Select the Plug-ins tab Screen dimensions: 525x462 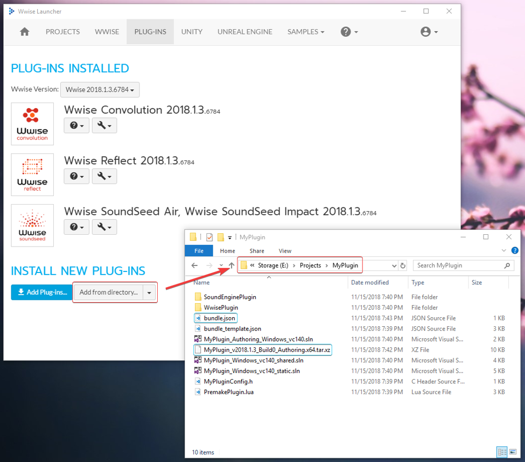tap(150, 32)
